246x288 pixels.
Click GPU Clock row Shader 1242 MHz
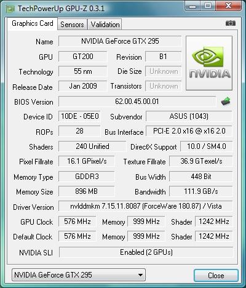pos(214,222)
